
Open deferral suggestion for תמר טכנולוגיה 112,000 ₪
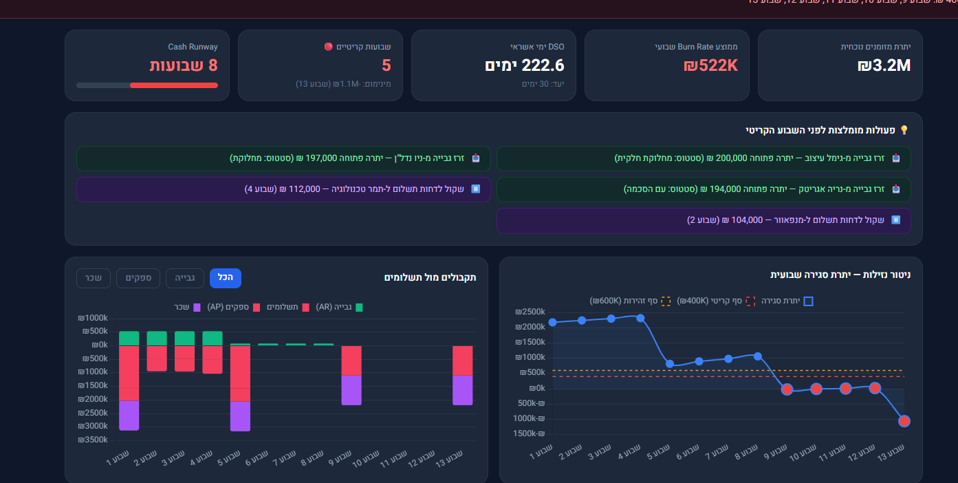pos(283,189)
